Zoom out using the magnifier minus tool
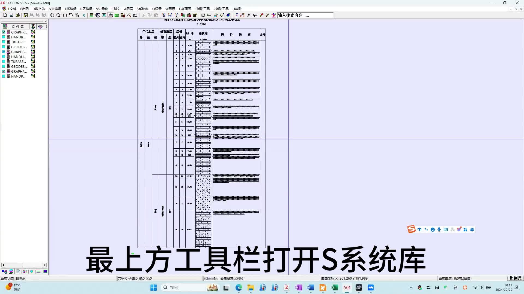Screen dimensions: 524x294 coord(58,15)
